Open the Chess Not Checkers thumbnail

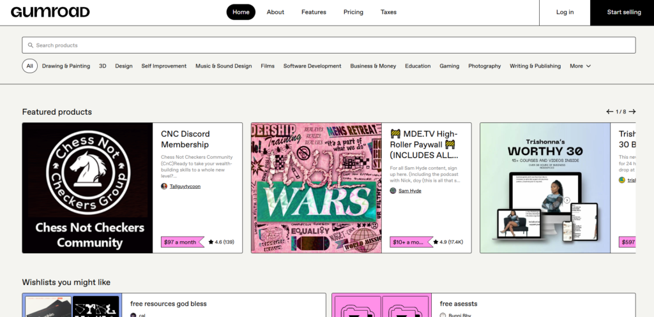point(87,188)
